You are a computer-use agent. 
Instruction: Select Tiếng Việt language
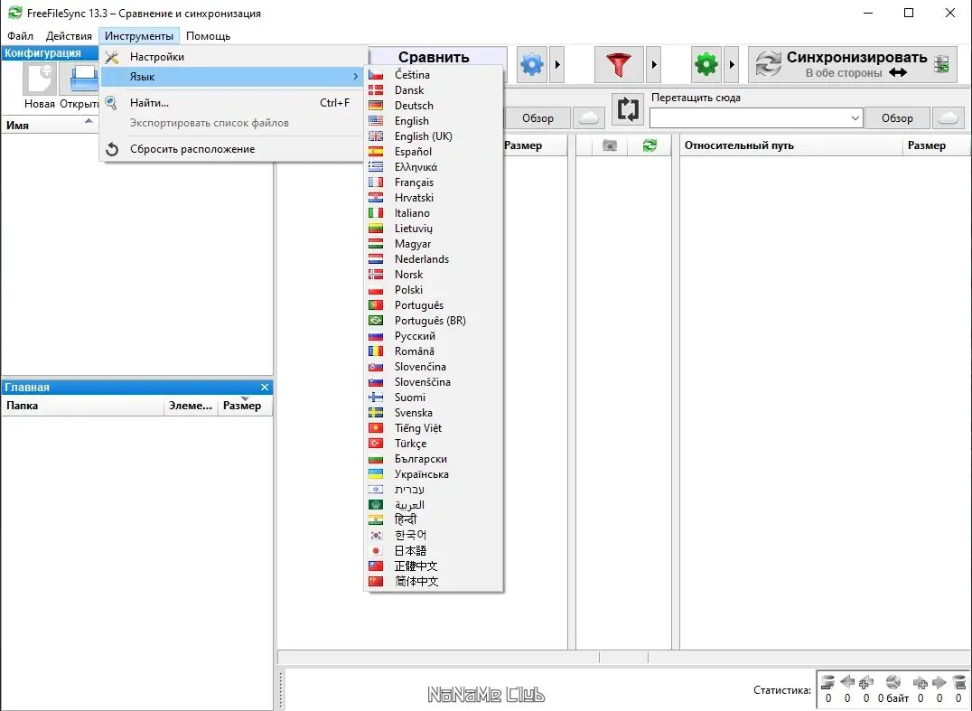(434, 428)
